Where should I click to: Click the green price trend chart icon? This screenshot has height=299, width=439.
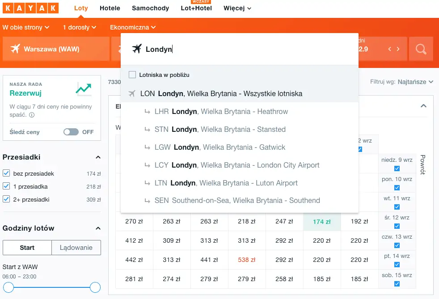(x=84, y=89)
